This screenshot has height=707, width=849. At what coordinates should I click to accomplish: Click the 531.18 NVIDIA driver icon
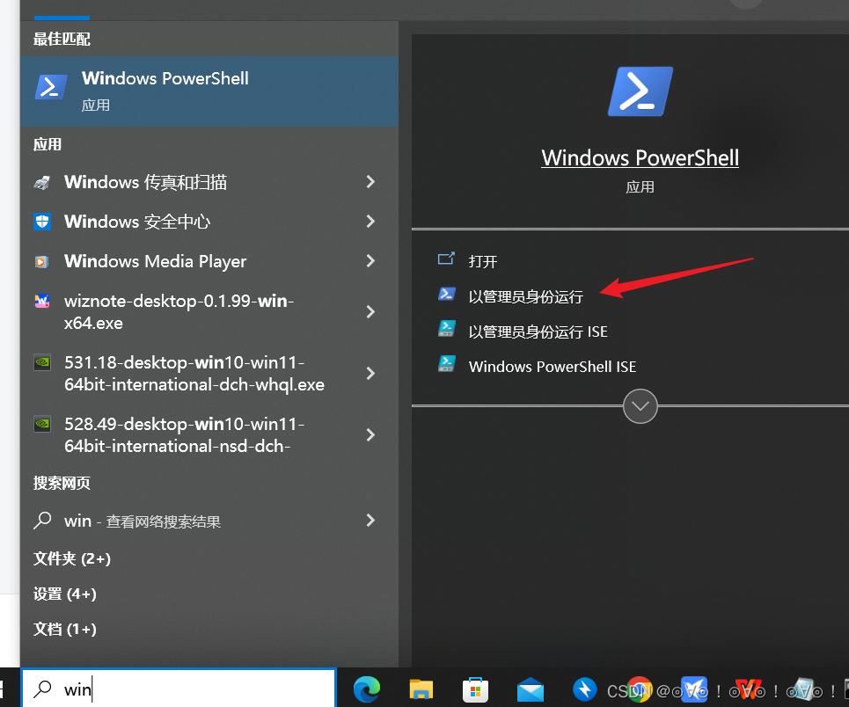click(42, 362)
